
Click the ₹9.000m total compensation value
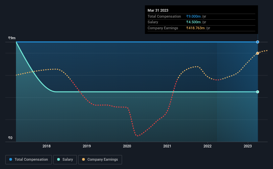click(x=193, y=16)
